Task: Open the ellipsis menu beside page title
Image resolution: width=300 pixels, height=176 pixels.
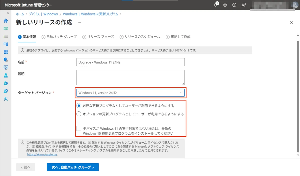Action: [x=79, y=22]
